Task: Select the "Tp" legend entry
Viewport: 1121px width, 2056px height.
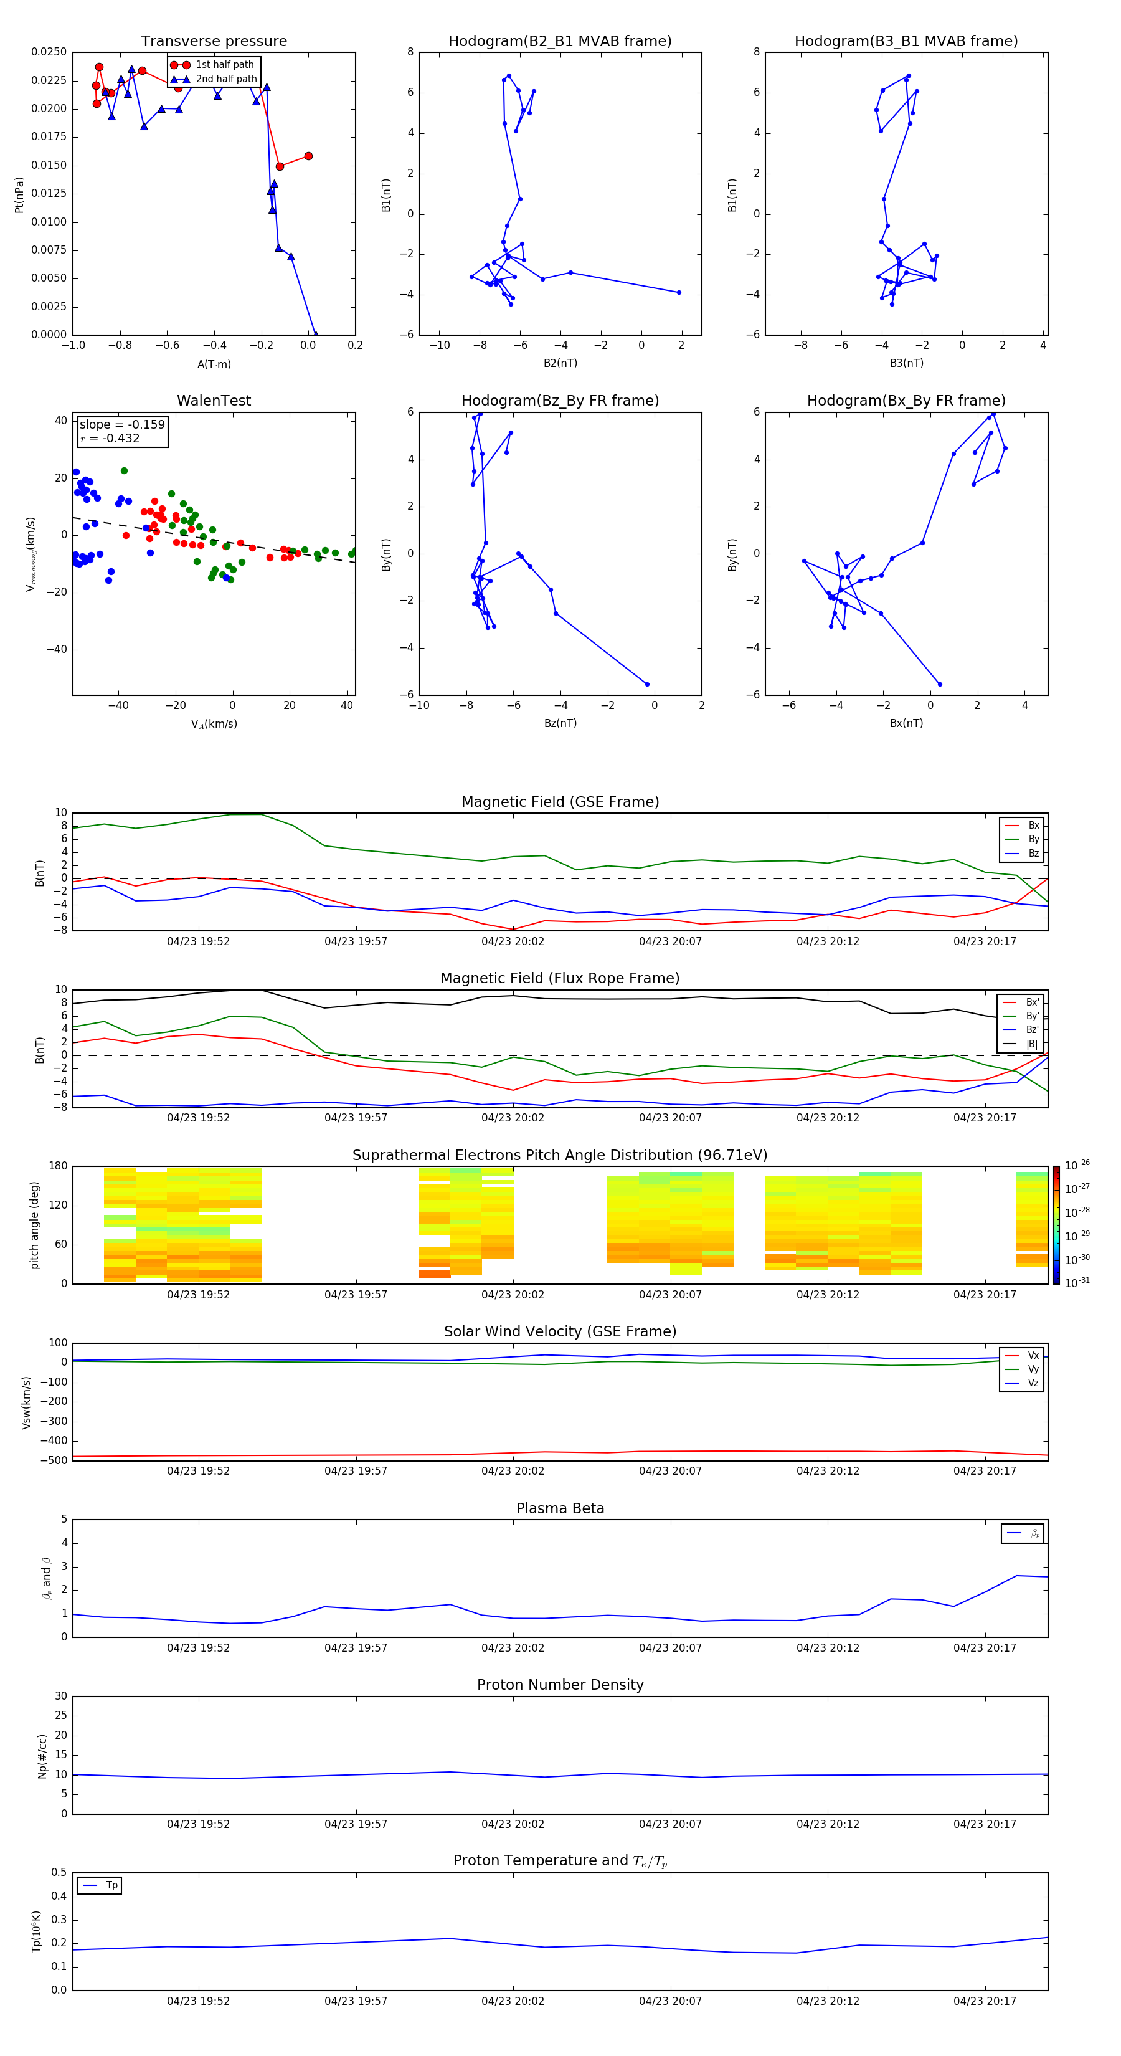Action: 99,1885
